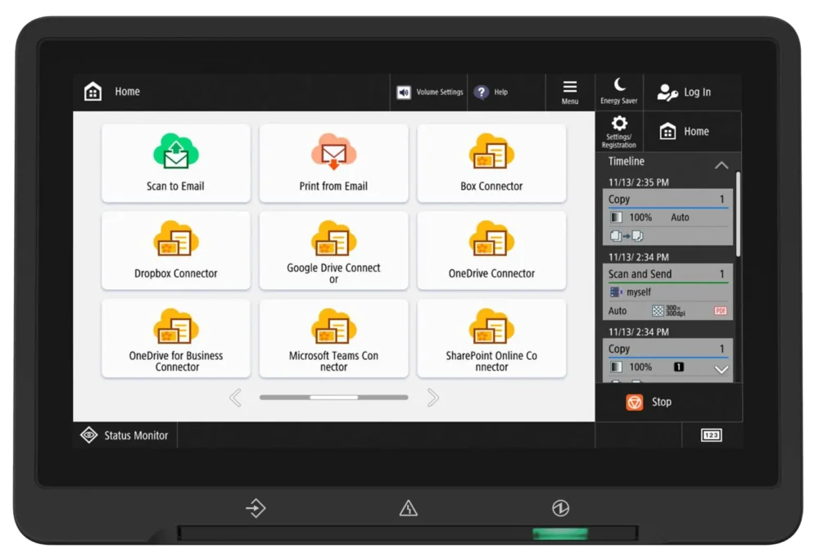The image size is (819, 558).
Task: Click the 11/13/ 2:35 PM timestamp
Action: point(638,182)
